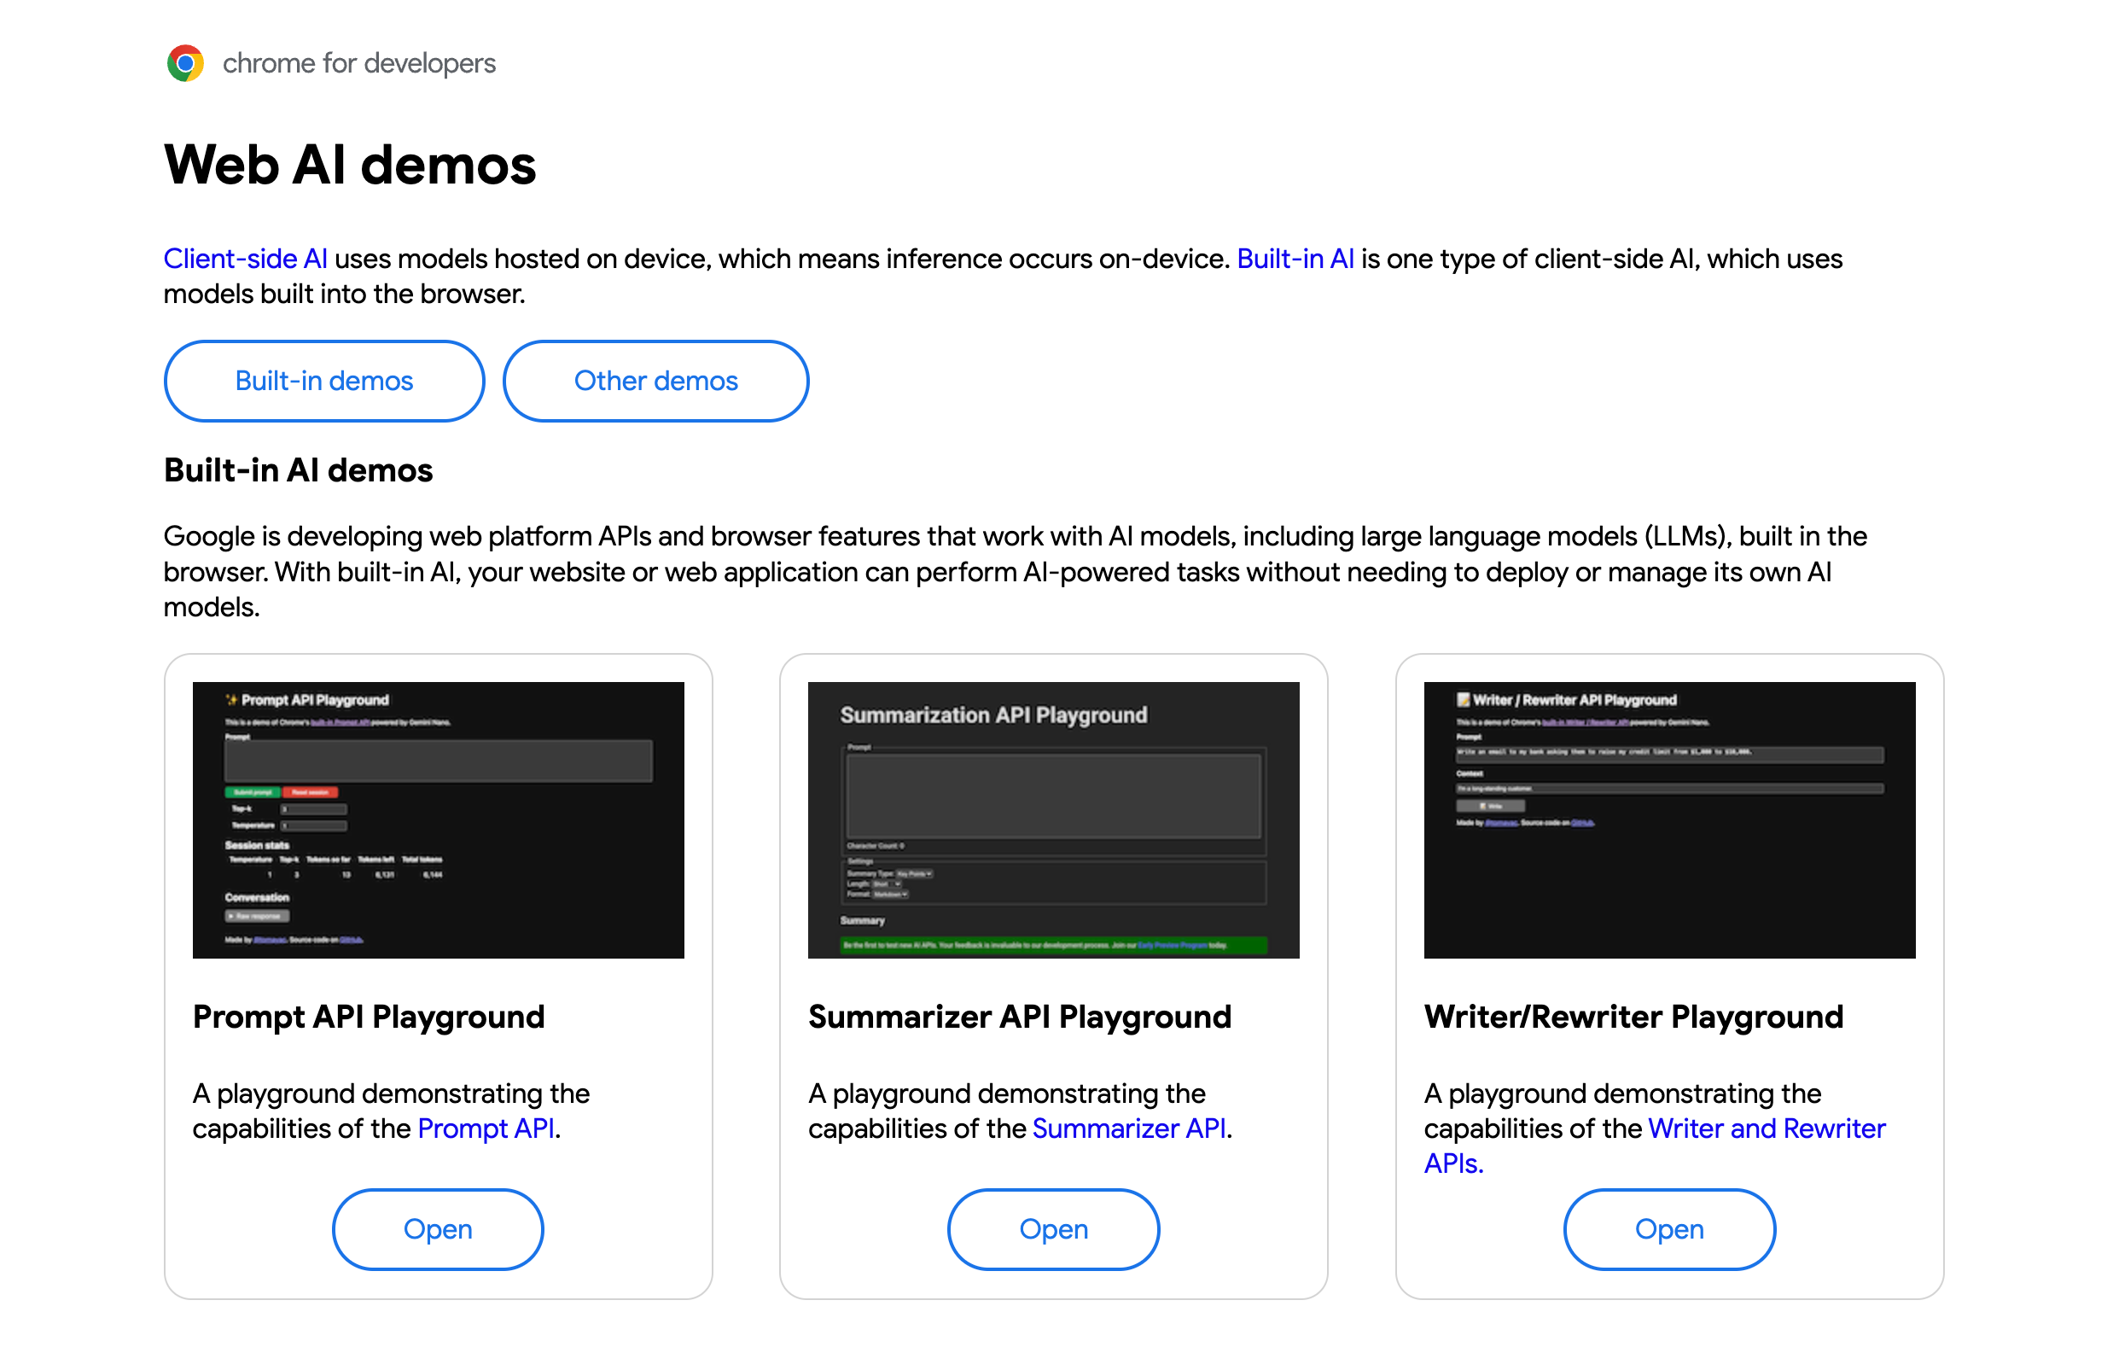Follow the Built-in AI link
Viewport: 2113px width, 1347px height.
coord(1295,258)
